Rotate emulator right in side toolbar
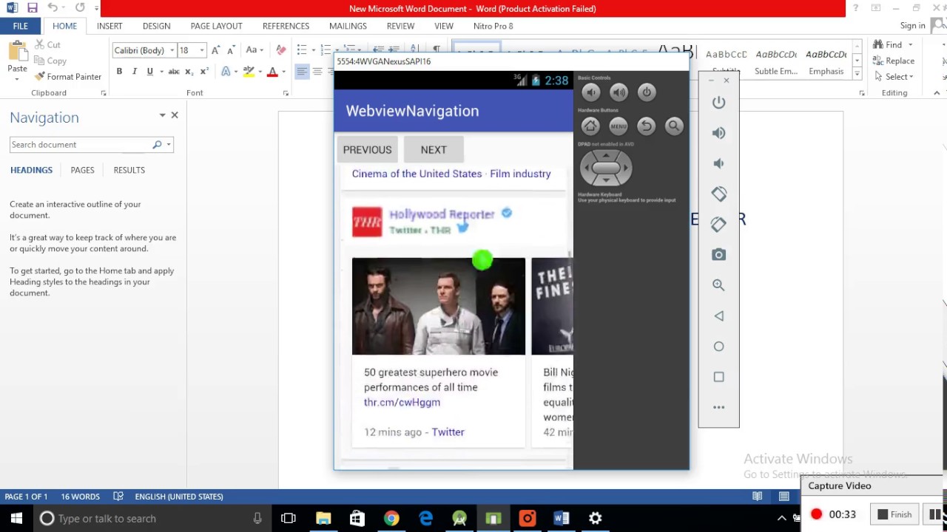The width and height of the screenshot is (947, 532). pyautogui.click(x=718, y=224)
